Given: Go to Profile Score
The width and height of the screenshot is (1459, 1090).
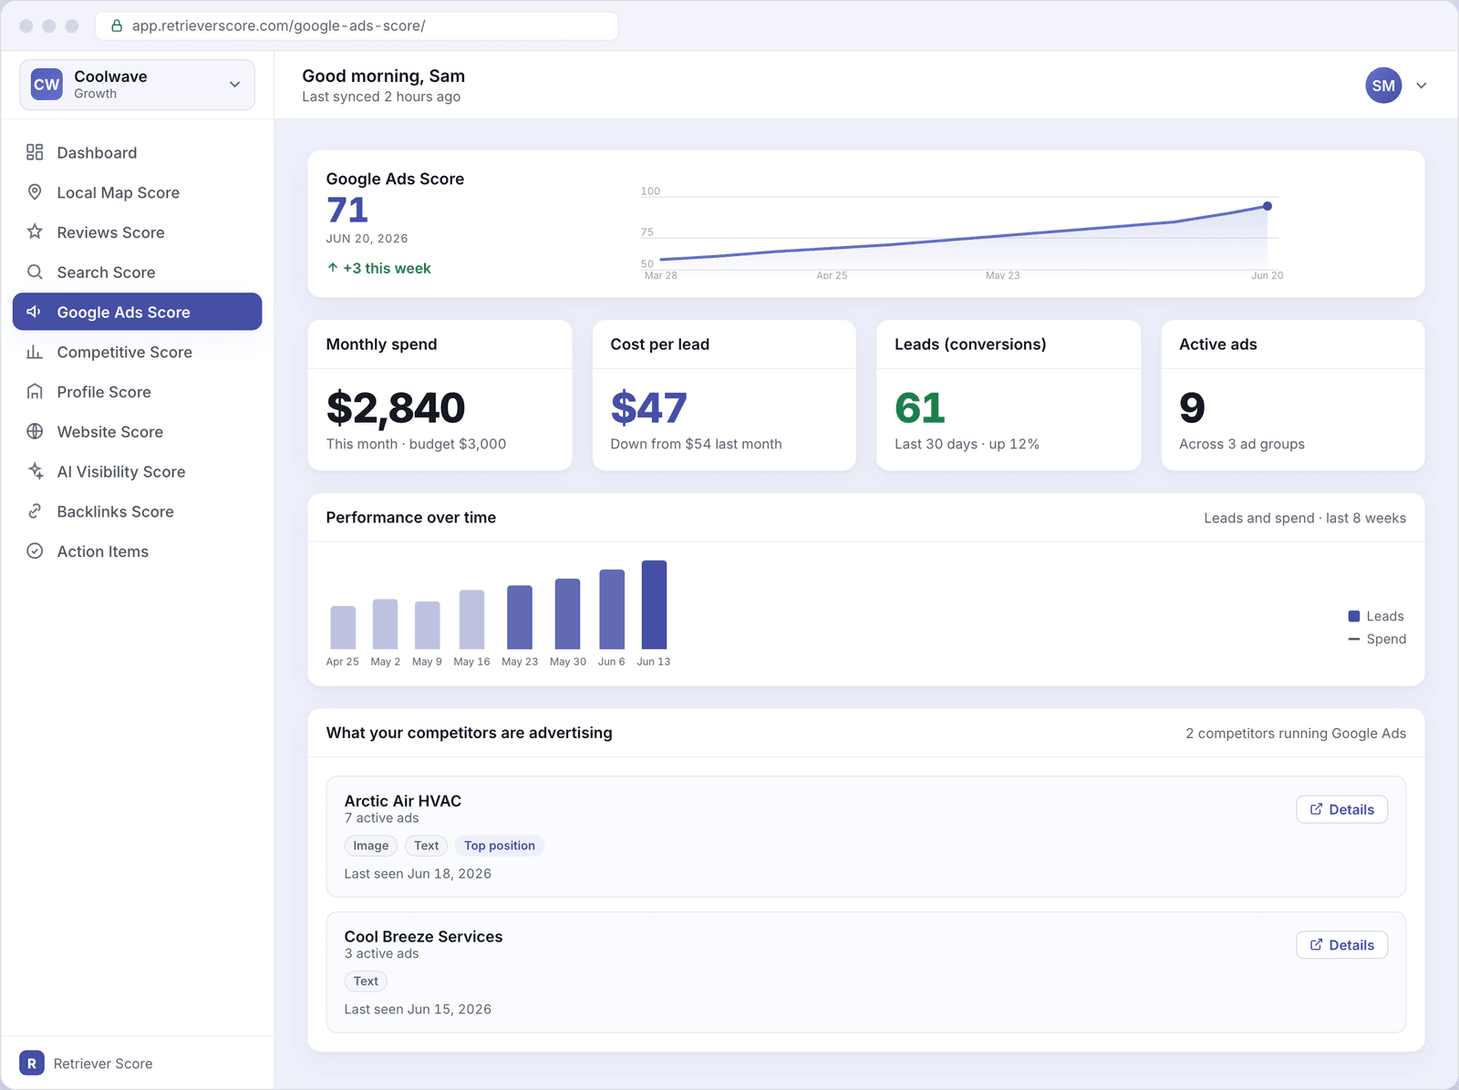Looking at the screenshot, I should point(137,392).
